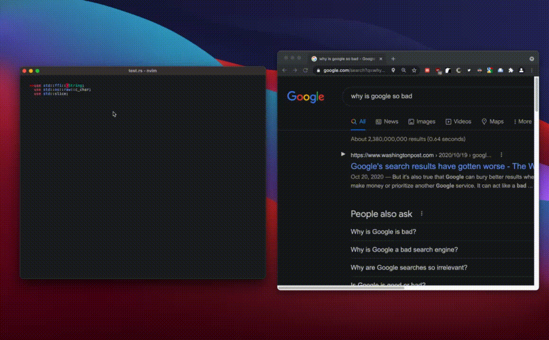Go back to the previous page
Viewport: 549px width, 340px height.
(284, 70)
